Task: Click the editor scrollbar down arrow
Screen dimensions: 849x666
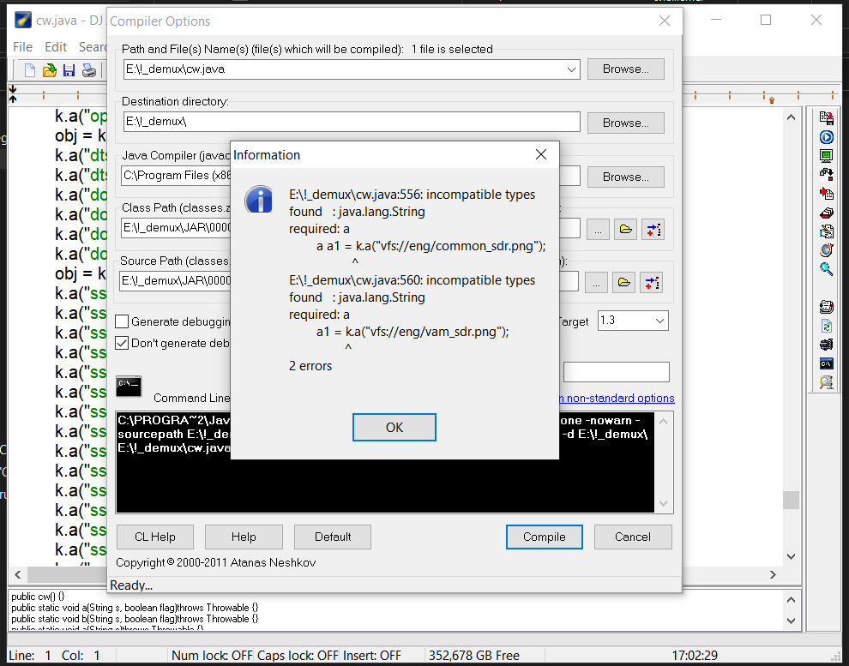Action: click(791, 556)
